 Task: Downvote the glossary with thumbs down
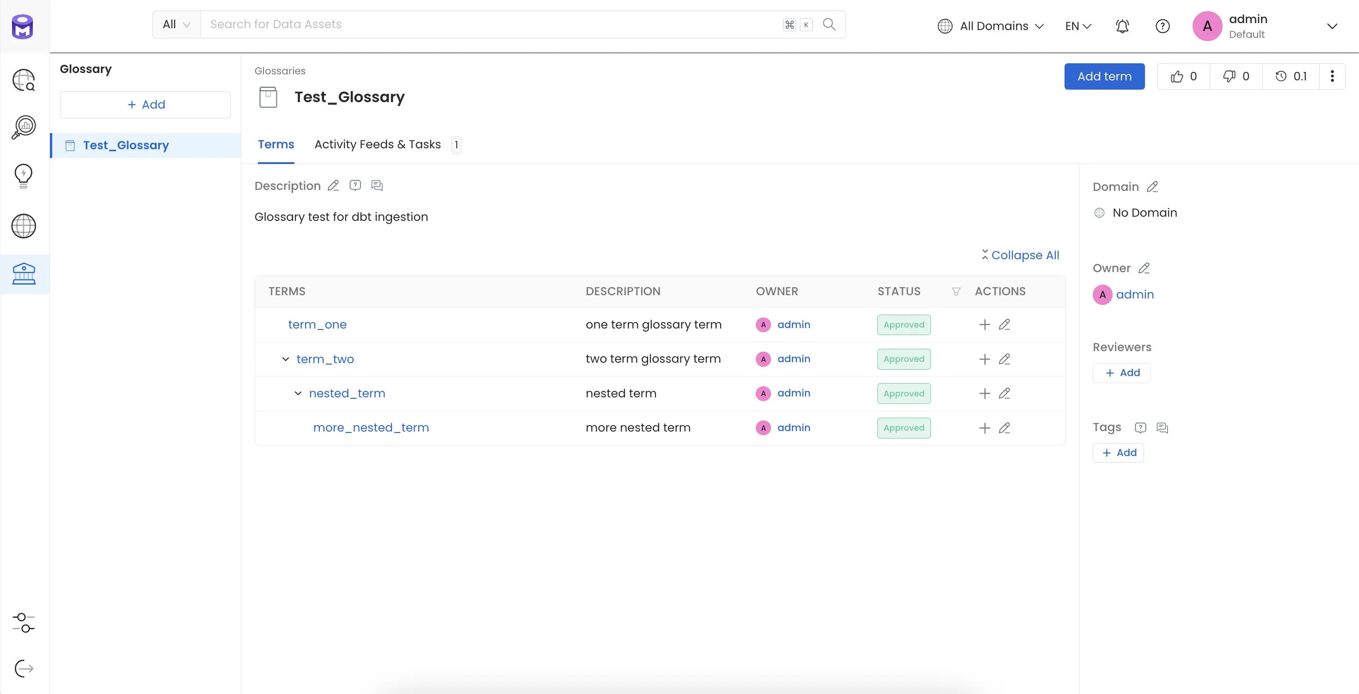1236,76
